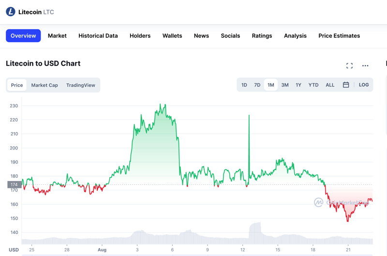Open fullscreen chart view icon
Viewport: 387px width, 256px height.
point(349,65)
